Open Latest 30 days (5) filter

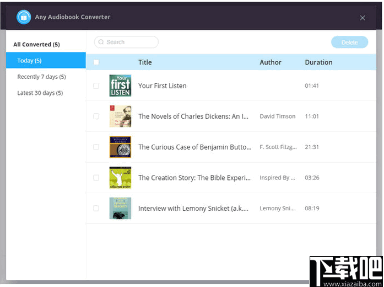40,93
